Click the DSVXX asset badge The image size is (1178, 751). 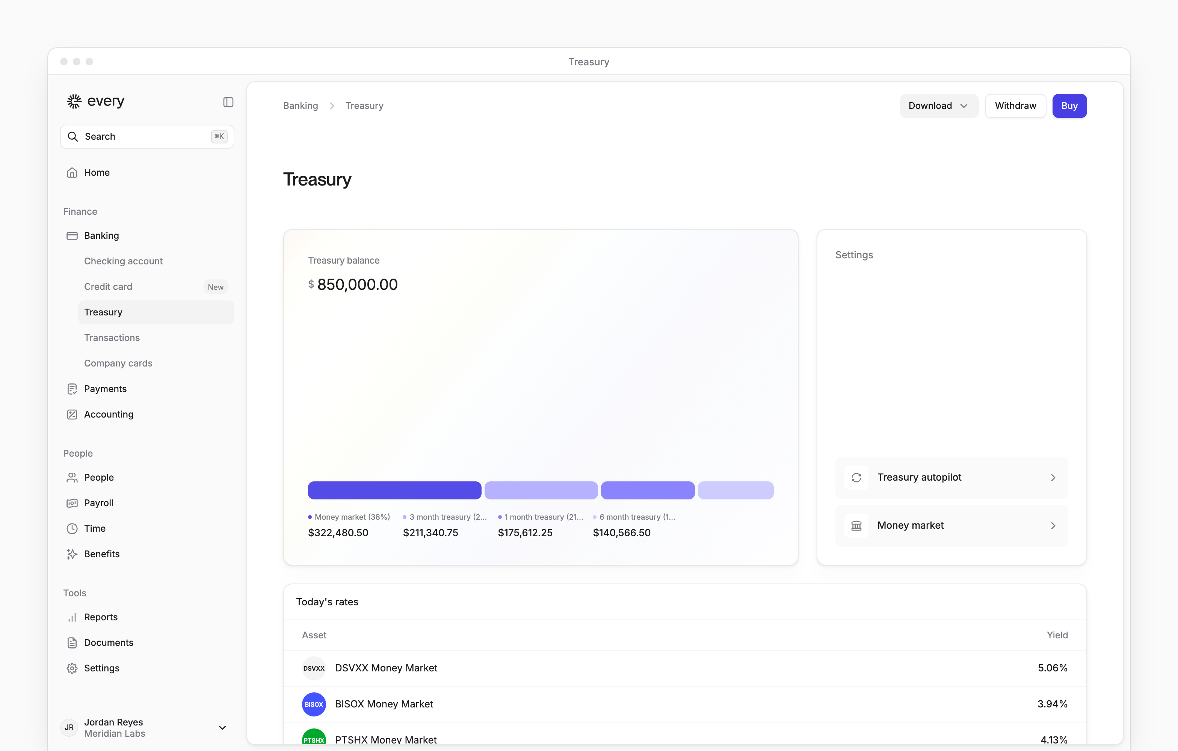(x=314, y=668)
